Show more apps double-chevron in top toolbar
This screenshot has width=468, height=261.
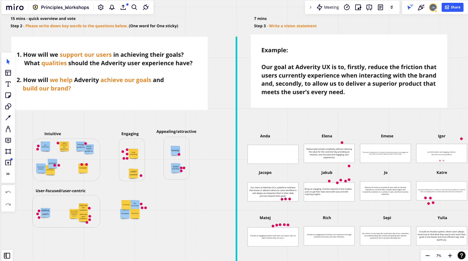click(392, 7)
